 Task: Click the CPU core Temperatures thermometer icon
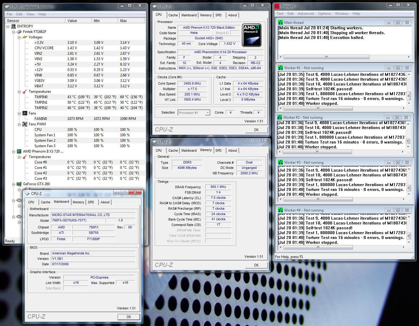click(25, 157)
